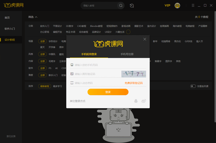216x143 pixels.
Task: Select 考证-外语 category filter
Action: coord(70,32)
